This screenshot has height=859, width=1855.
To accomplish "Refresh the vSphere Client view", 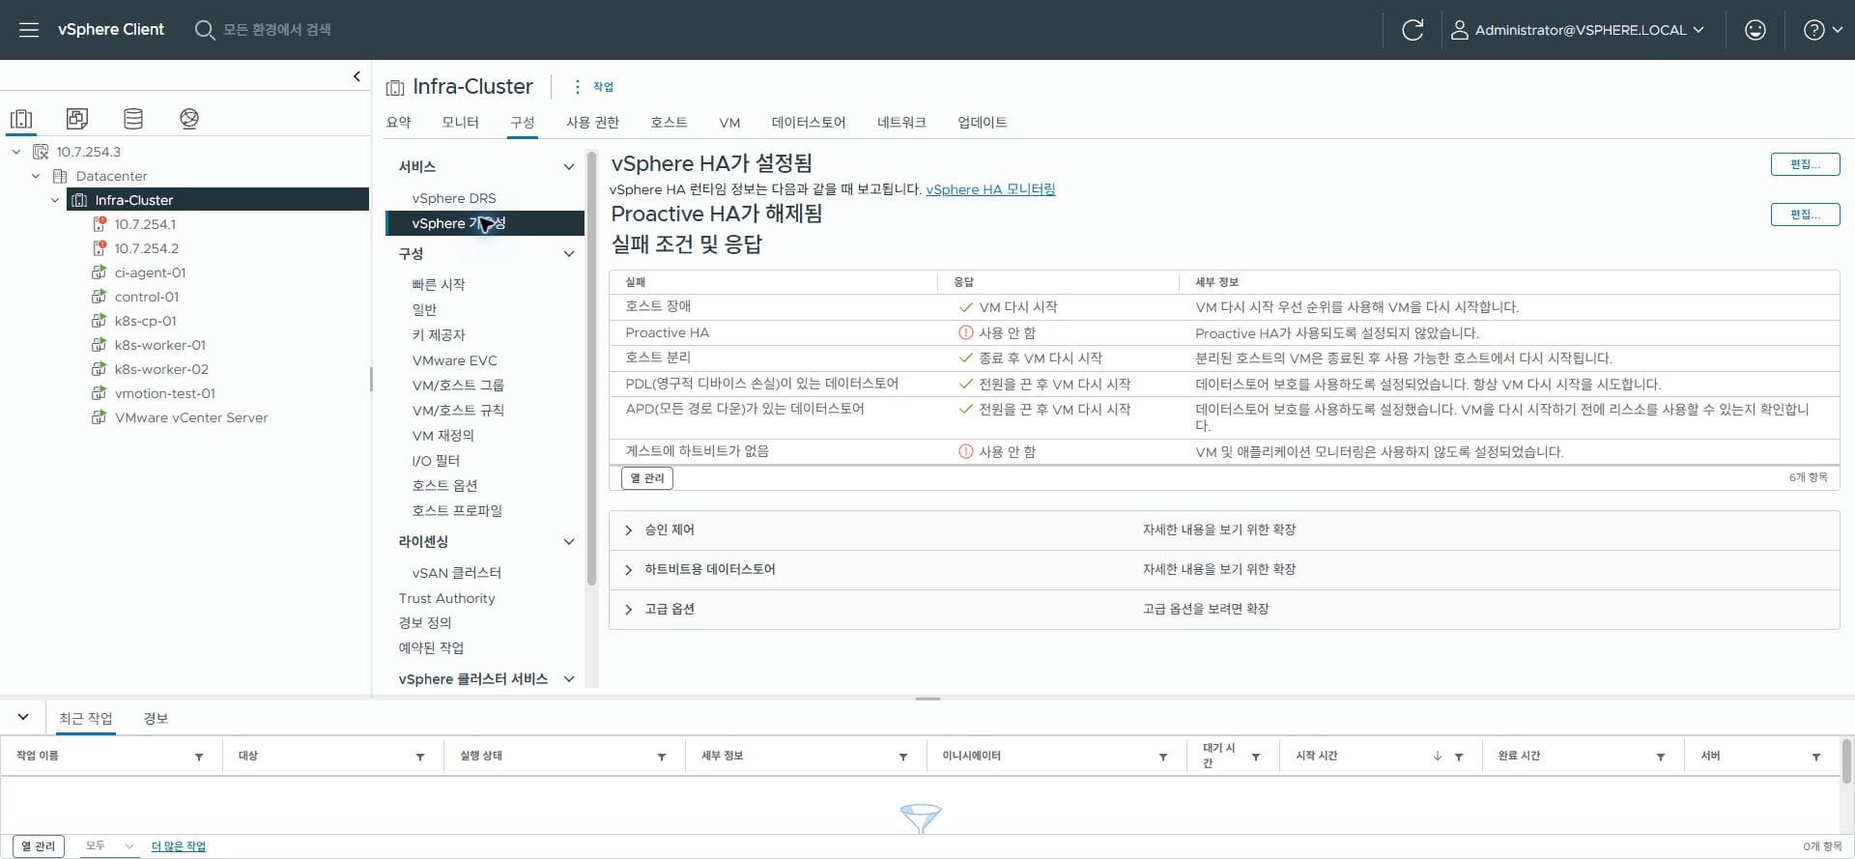I will click(1413, 30).
